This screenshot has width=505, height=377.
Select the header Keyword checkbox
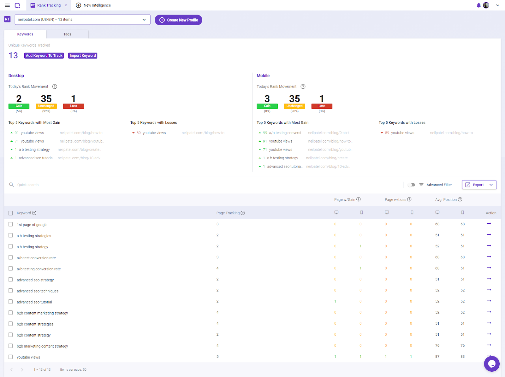click(10, 213)
